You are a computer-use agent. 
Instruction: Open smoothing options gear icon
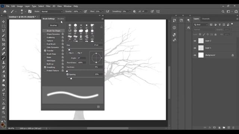134,12
